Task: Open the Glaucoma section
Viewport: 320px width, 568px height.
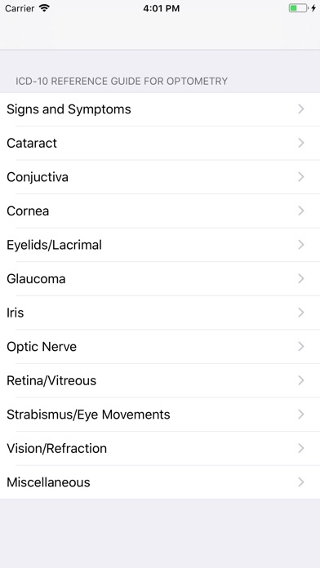Action: tap(160, 279)
